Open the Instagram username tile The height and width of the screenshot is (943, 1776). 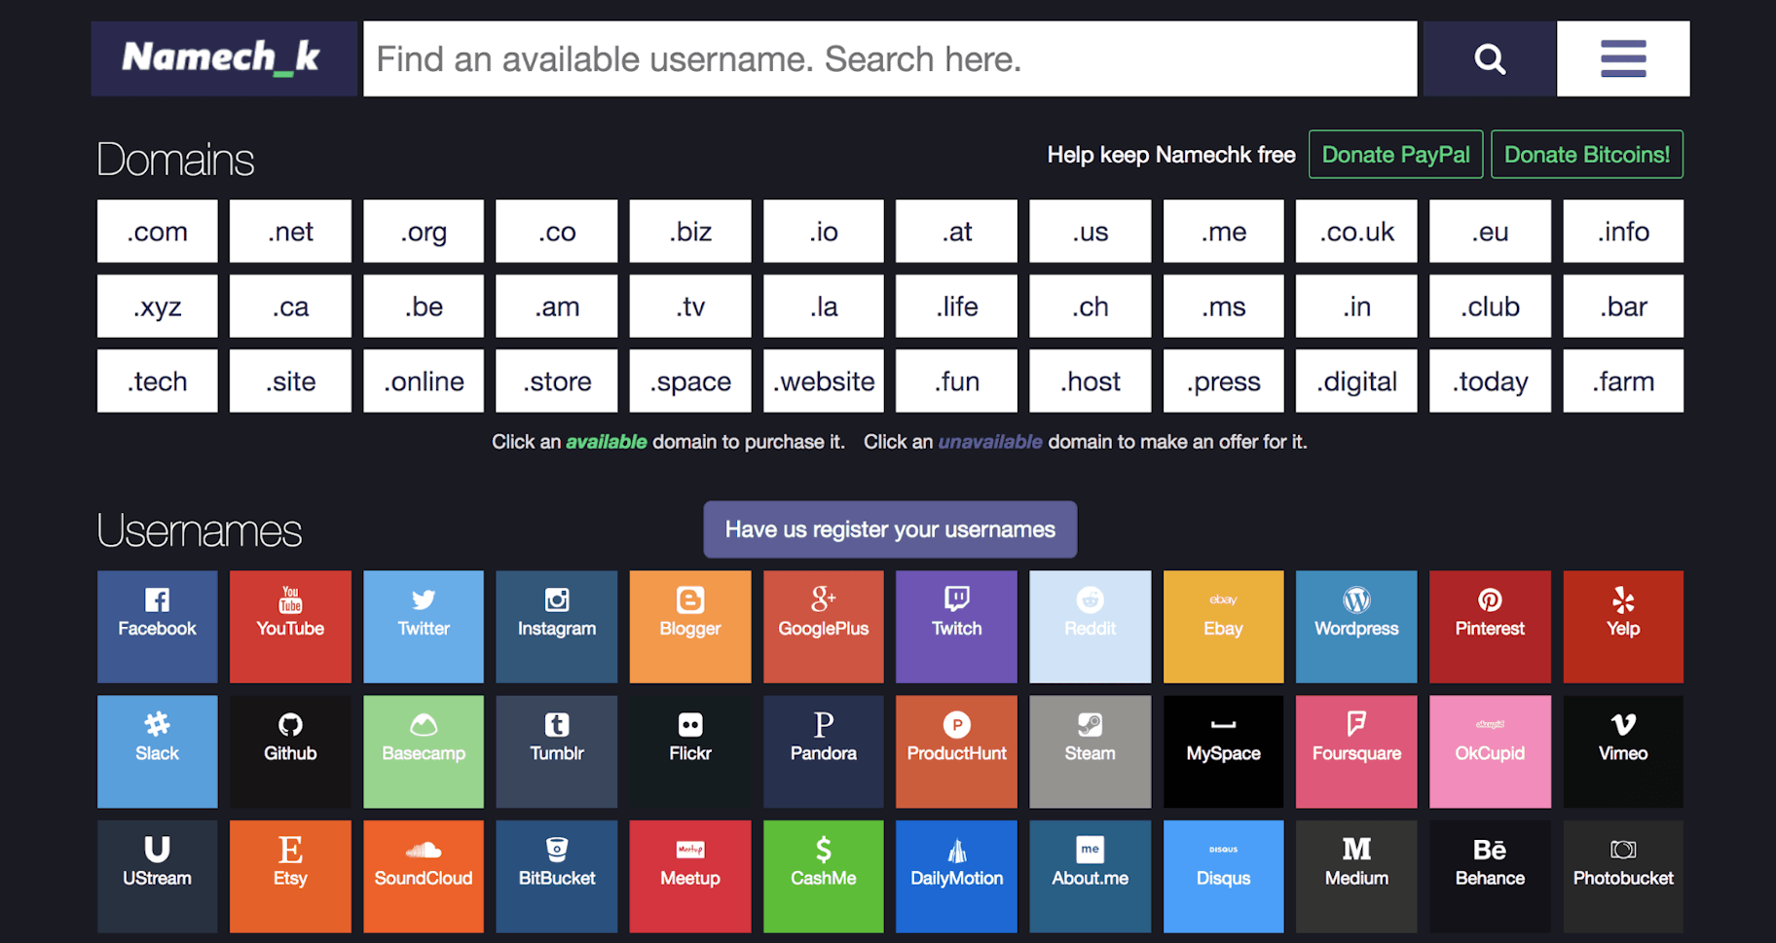pos(556,626)
